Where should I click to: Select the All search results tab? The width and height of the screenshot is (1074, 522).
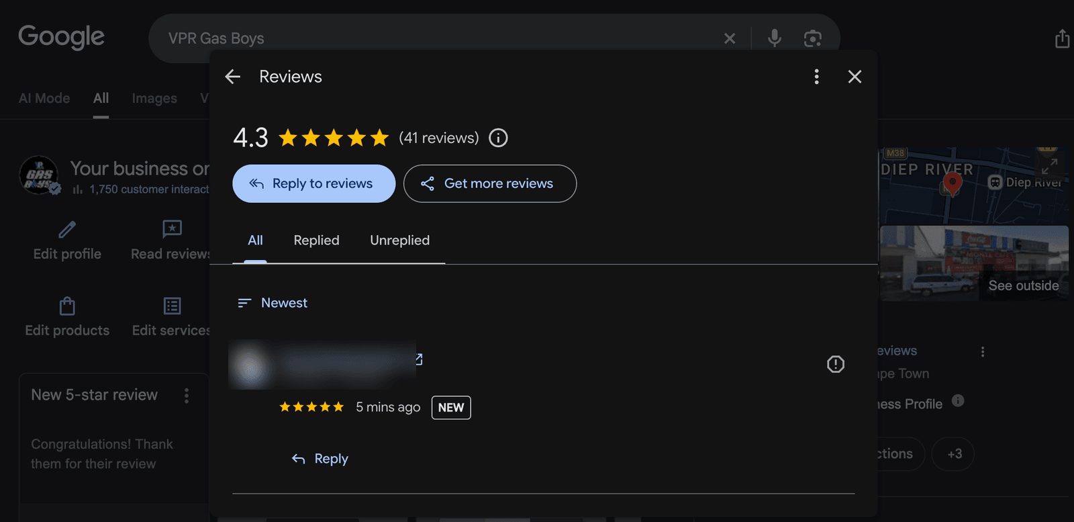(x=101, y=98)
